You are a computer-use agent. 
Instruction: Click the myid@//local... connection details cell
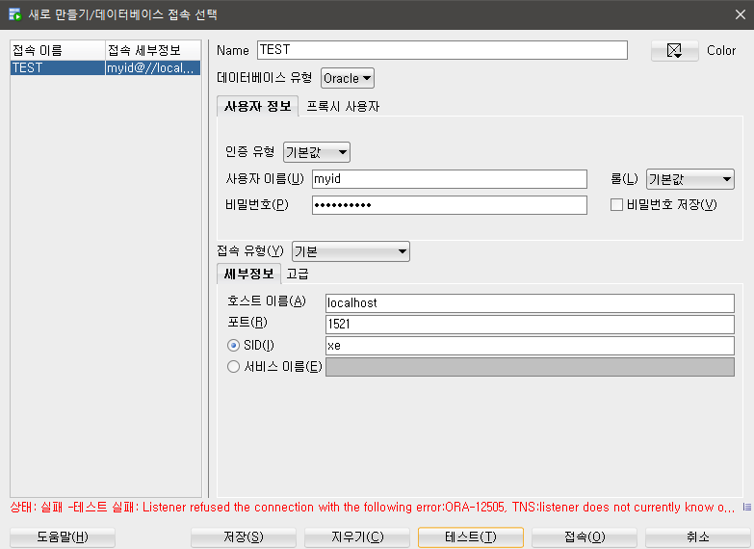click(x=153, y=67)
